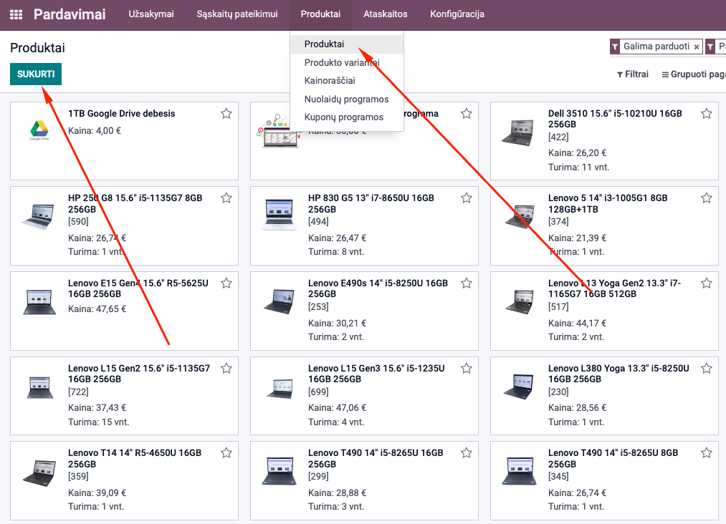Click the Produktai page heading breadcrumb
726x524 pixels.
[37, 48]
